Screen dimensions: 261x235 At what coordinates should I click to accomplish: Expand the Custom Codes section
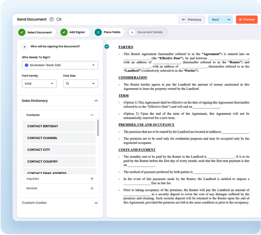(96, 203)
